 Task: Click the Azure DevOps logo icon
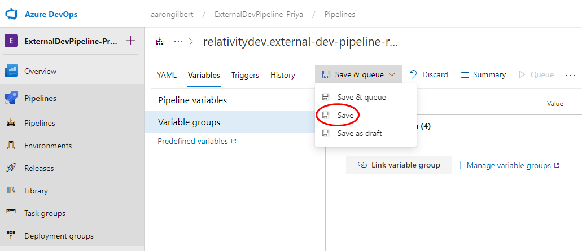click(x=11, y=15)
